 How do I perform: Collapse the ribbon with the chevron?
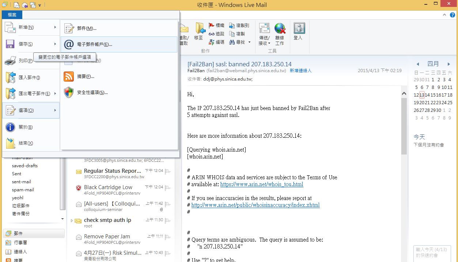point(444,15)
